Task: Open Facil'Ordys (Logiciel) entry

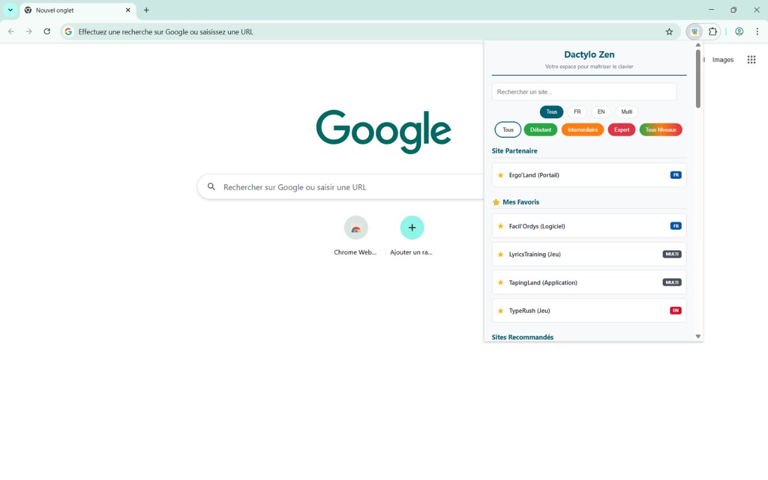Action: (589, 226)
